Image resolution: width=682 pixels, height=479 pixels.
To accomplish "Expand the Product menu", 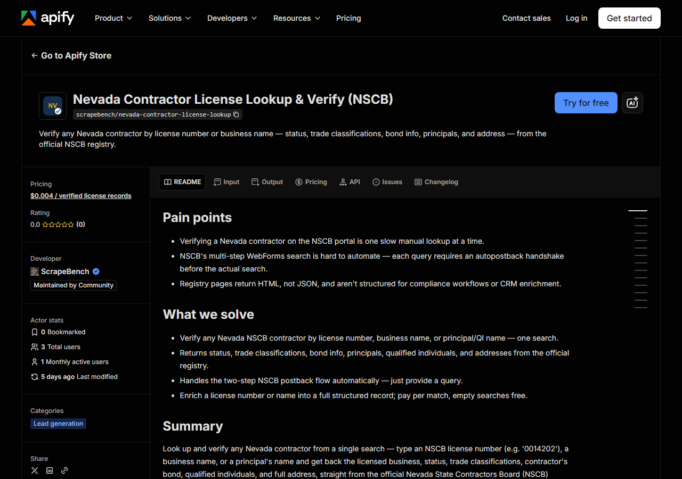I will point(113,18).
